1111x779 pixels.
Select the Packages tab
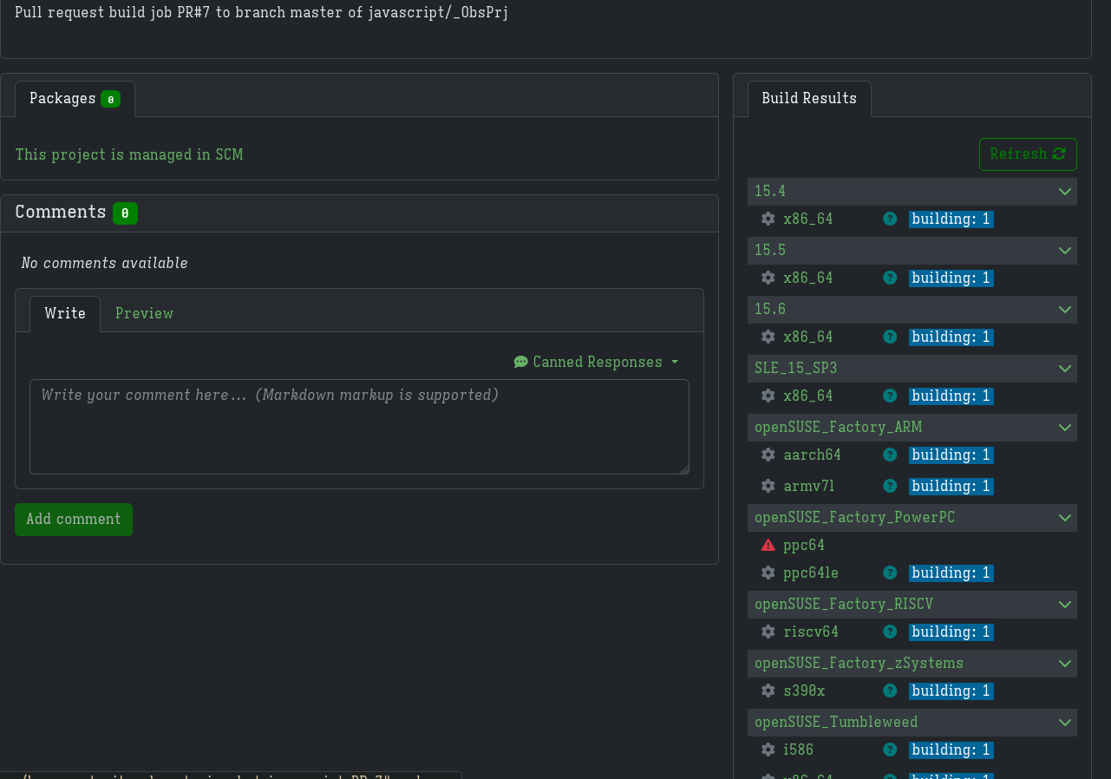(x=75, y=99)
